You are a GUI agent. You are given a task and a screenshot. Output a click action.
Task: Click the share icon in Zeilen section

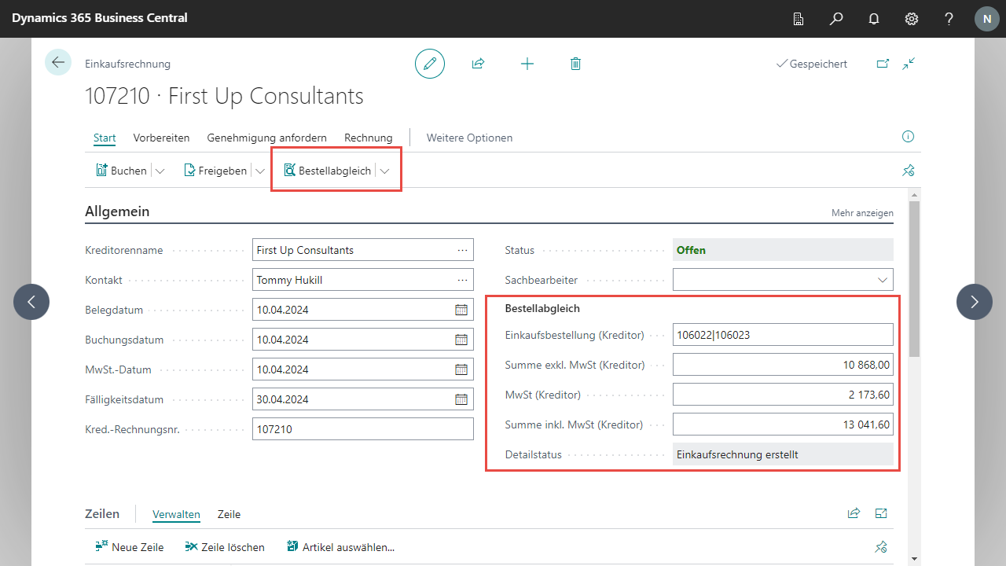(854, 513)
